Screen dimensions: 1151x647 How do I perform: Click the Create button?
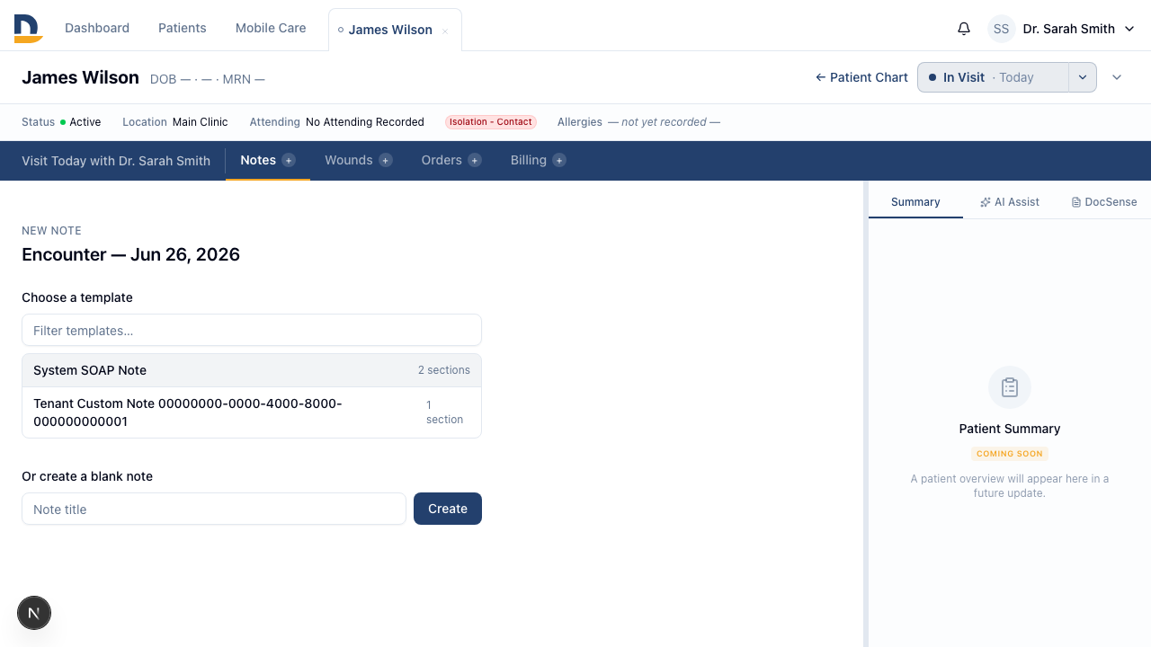[448, 509]
